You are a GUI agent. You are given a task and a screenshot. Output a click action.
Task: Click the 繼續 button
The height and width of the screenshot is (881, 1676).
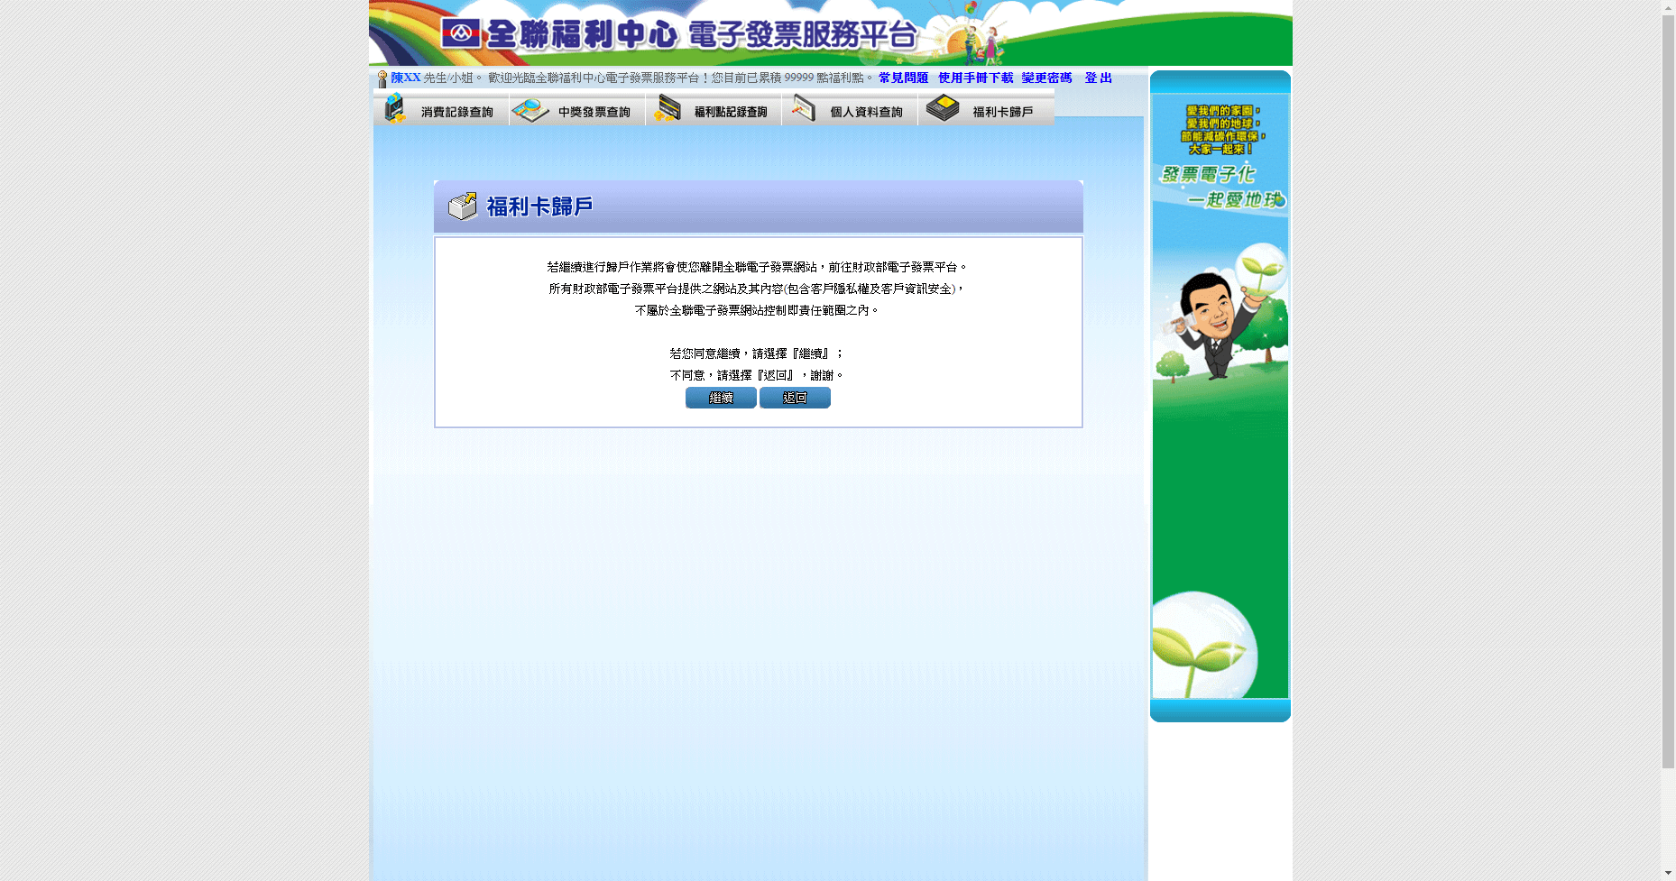click(x=721, y=398)
